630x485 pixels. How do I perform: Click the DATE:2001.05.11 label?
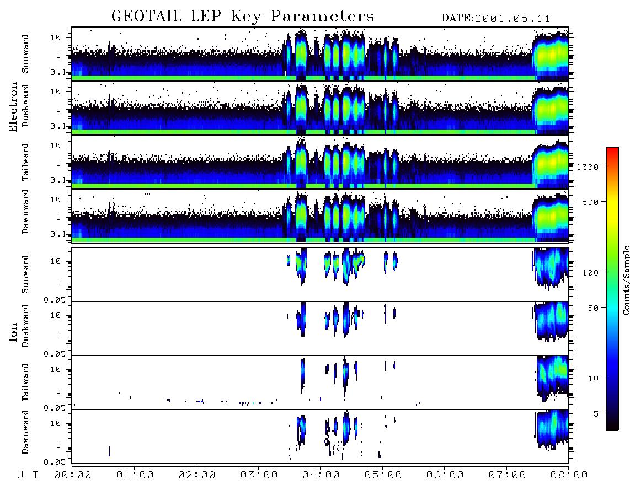[495, 19]
